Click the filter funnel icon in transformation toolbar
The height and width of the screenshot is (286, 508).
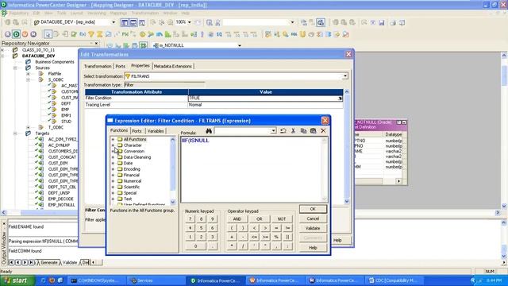click(x=91, y=34)
